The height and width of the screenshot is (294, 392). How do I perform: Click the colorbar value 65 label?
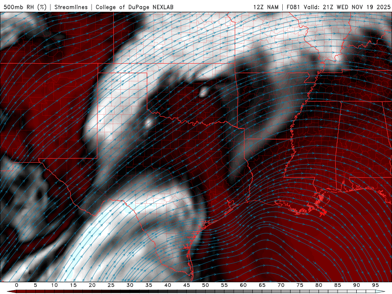[x=262, y=285]
